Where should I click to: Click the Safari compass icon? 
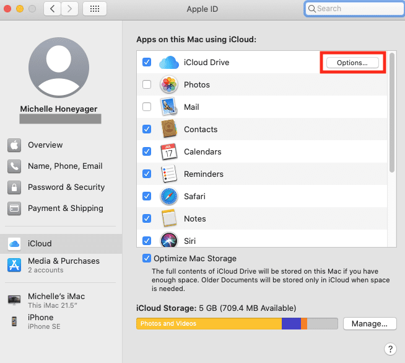[x=169, y=196]
